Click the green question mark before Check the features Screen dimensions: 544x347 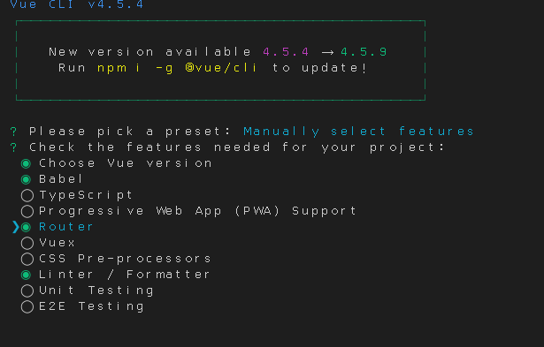13,147
